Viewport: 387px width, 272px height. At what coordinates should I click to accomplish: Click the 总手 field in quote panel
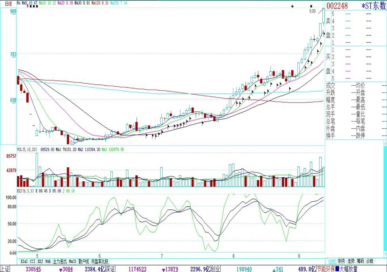coord(330,107)
